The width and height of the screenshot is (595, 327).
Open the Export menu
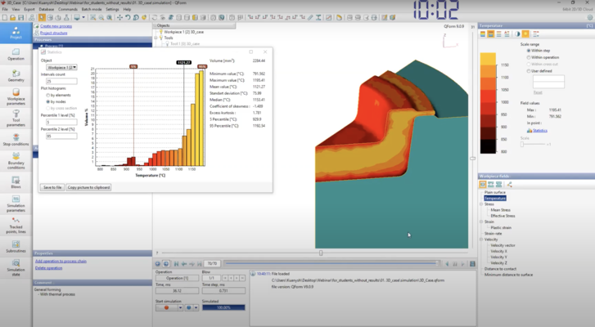tap(29, 9)
